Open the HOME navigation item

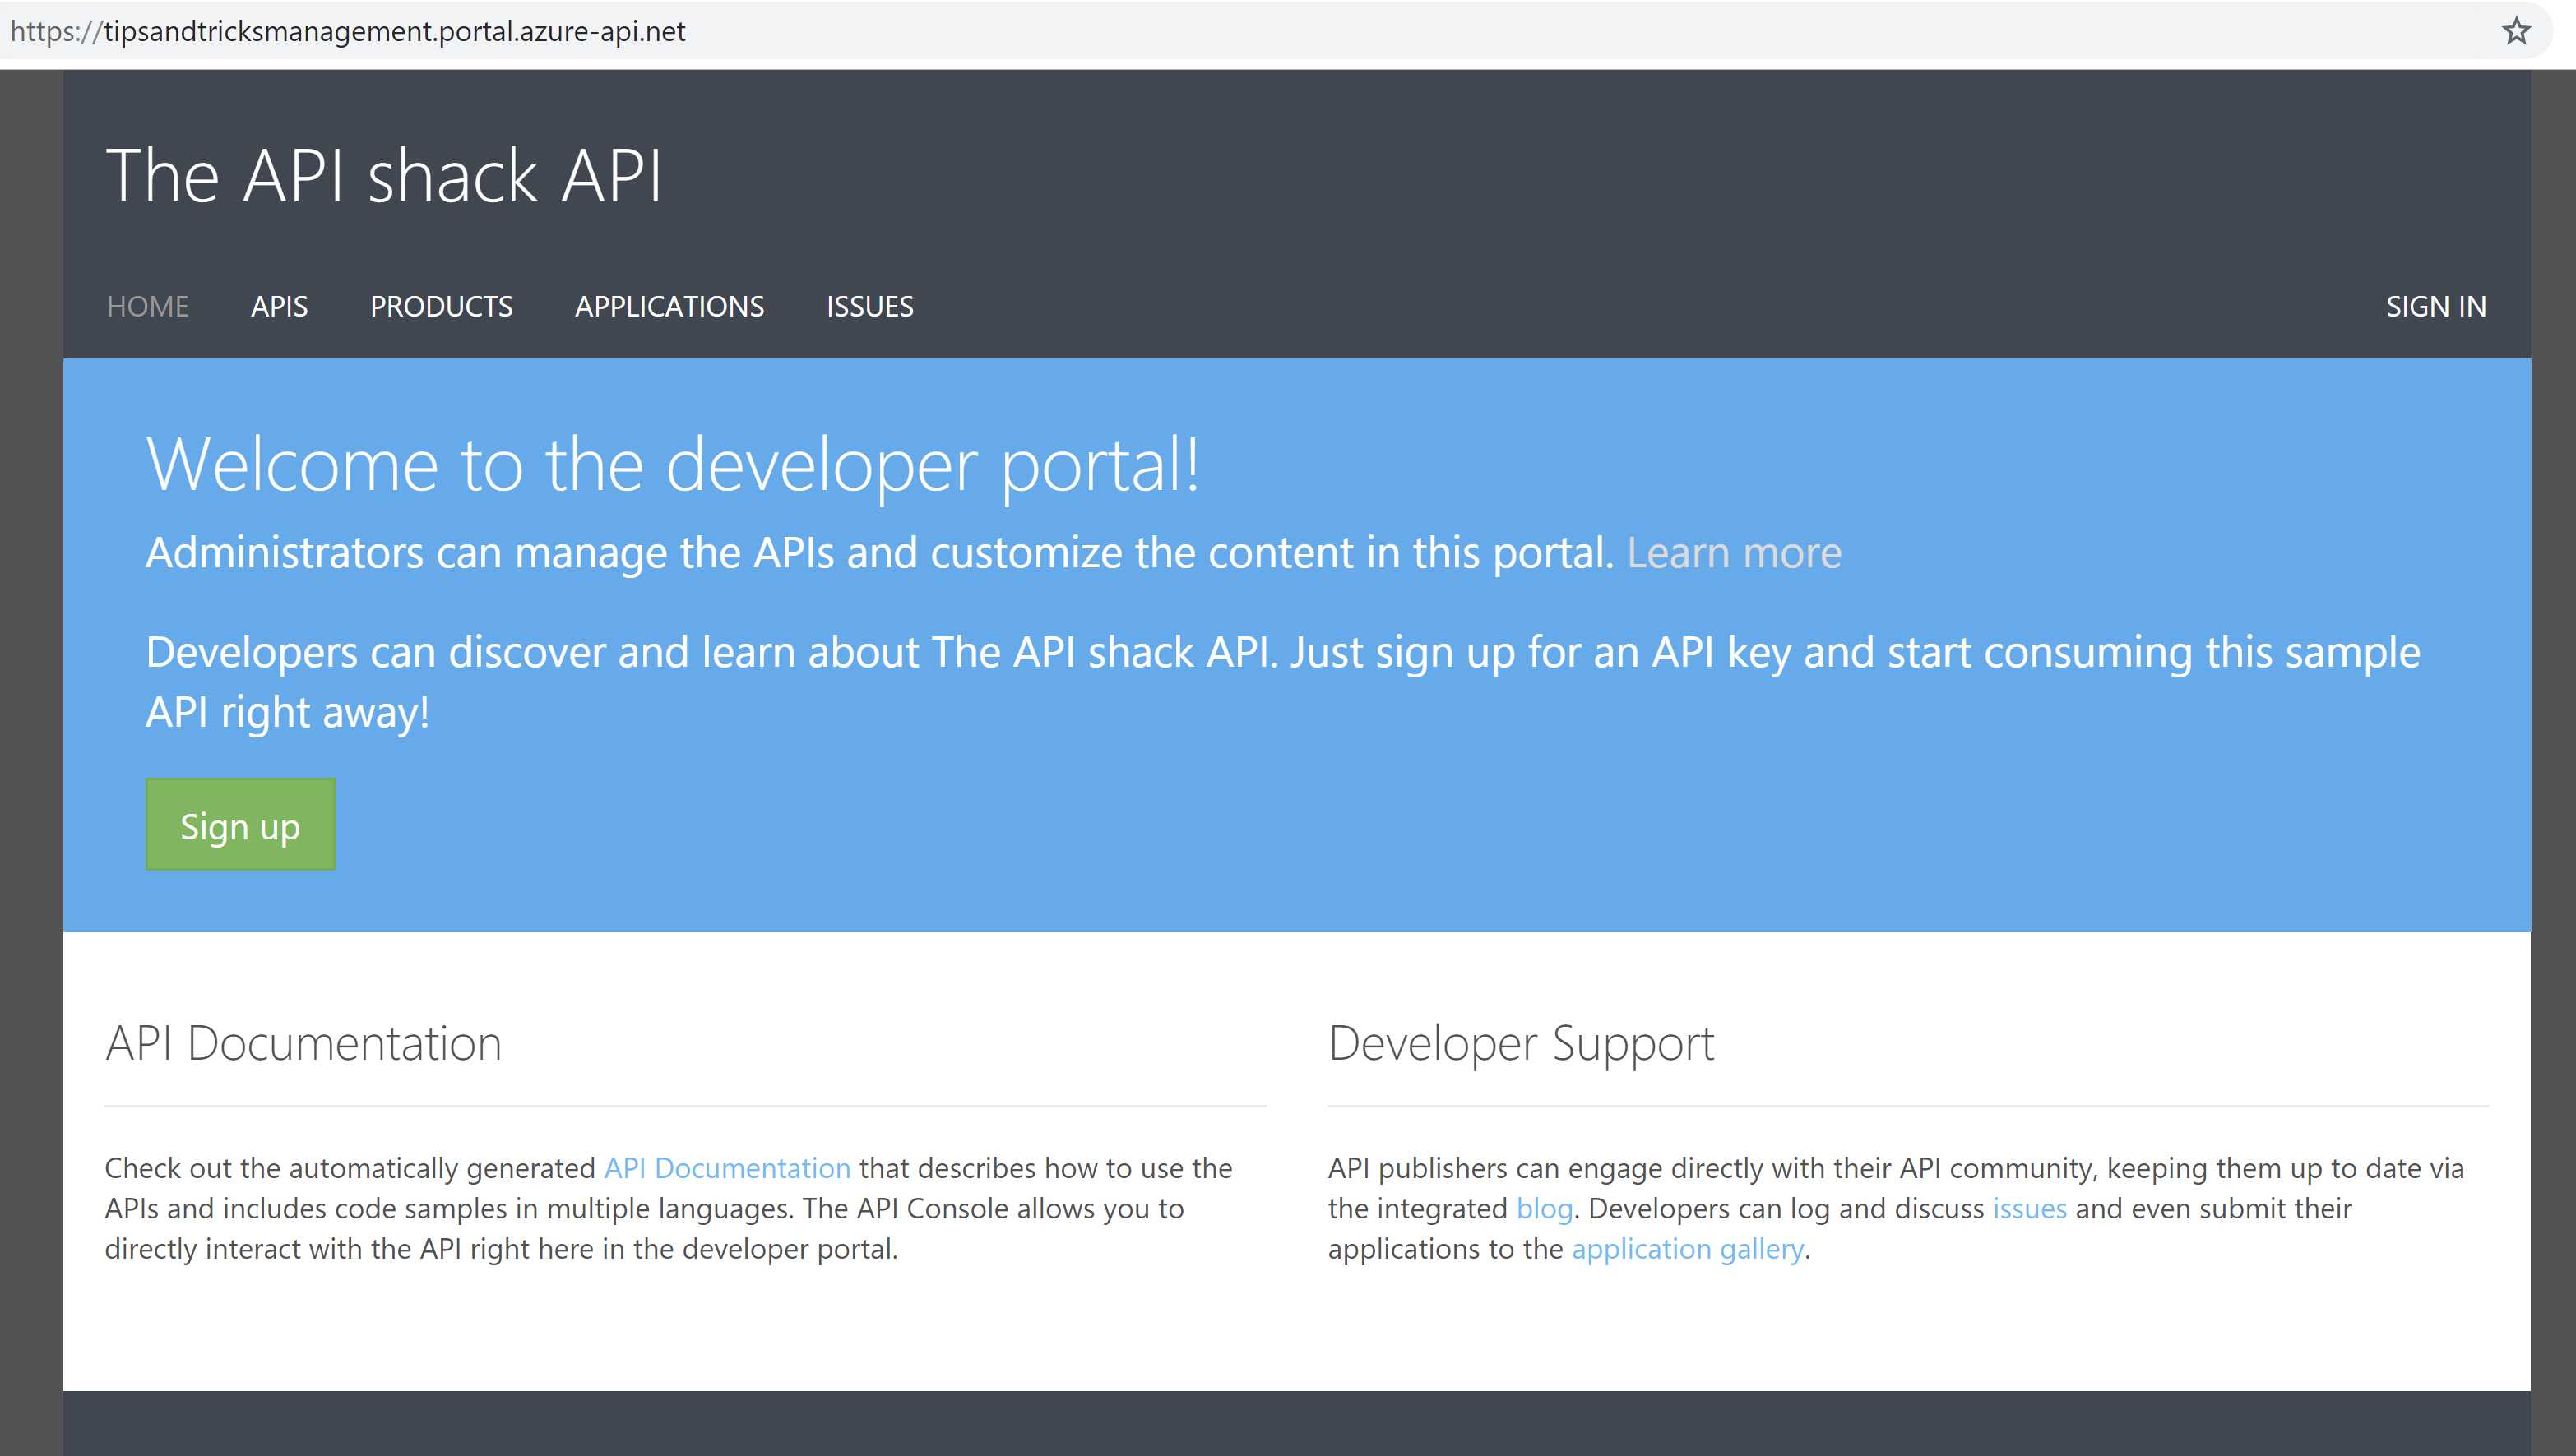(148, 306)
